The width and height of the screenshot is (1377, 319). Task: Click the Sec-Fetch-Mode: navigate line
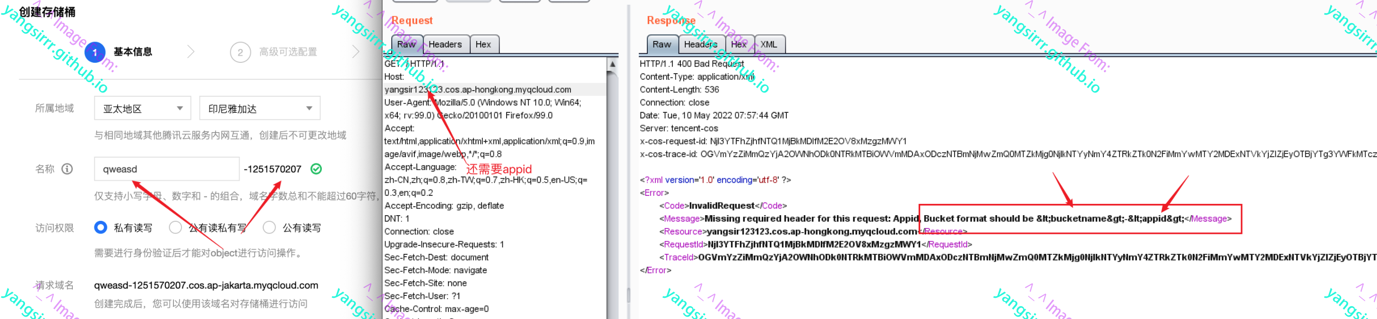click(436, 270)
